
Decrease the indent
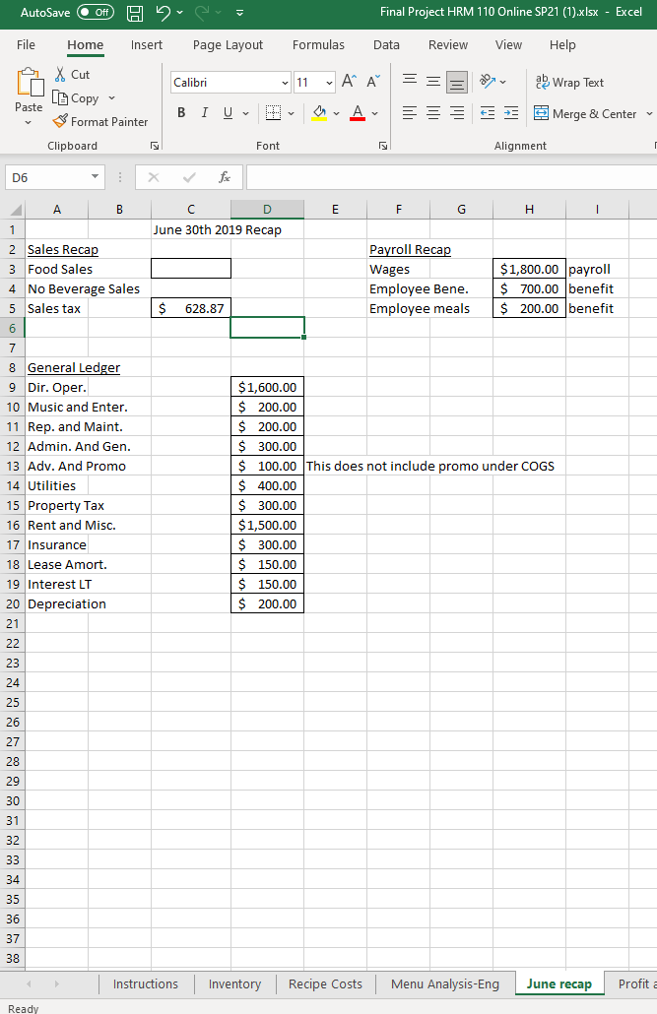click(x=488, y=113)
